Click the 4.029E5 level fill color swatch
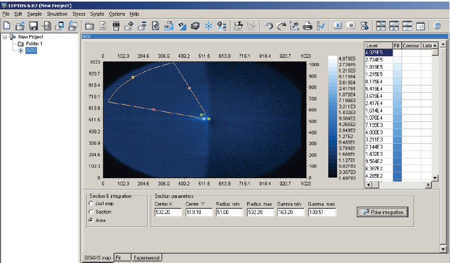Viewport: 450px width, 263px height. 397,53
